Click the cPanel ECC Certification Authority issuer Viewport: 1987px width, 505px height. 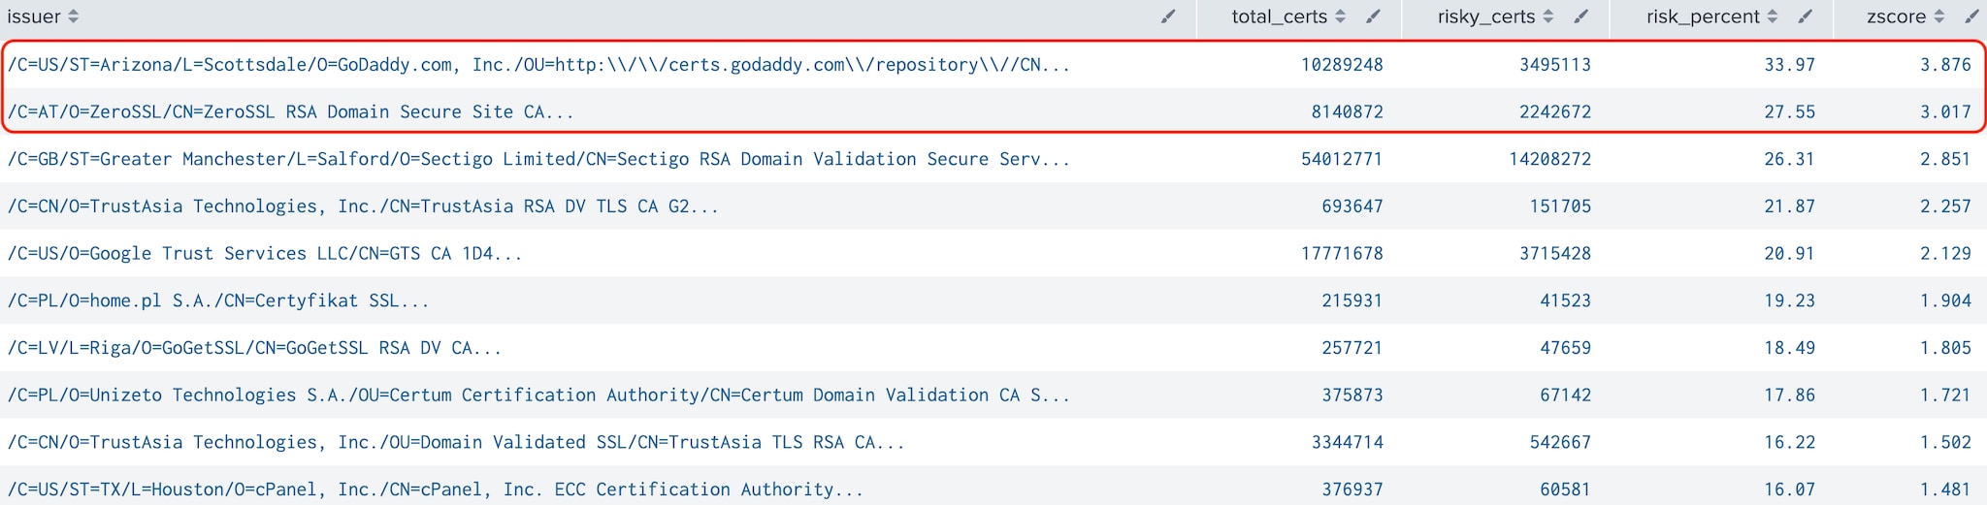(435, 489)
